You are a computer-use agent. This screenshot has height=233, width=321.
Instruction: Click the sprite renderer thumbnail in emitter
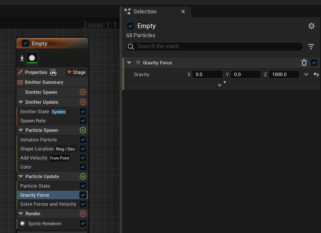(x=32, y=58)
